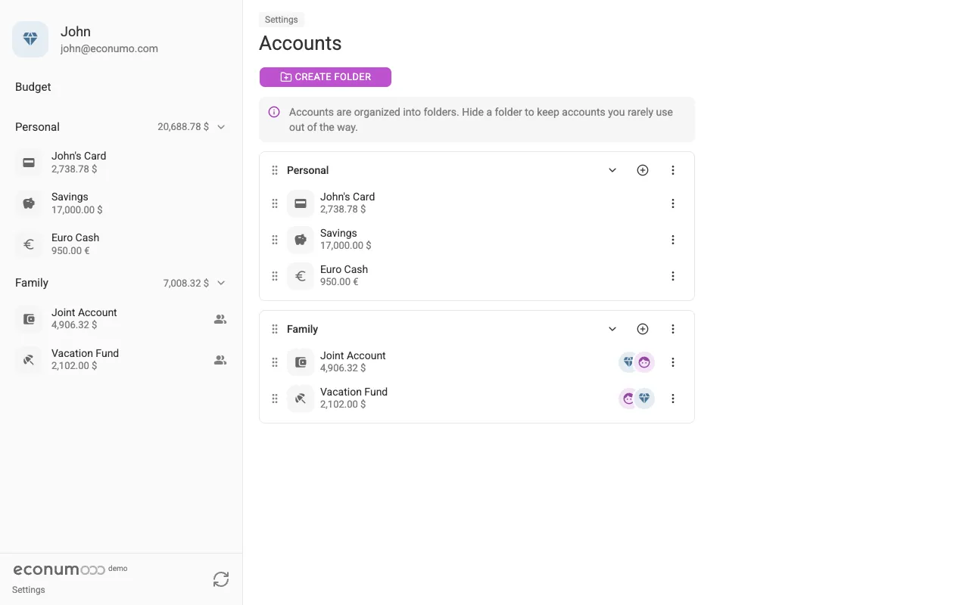
Task: Add an account to Personal folder
Action: [643, 170]
